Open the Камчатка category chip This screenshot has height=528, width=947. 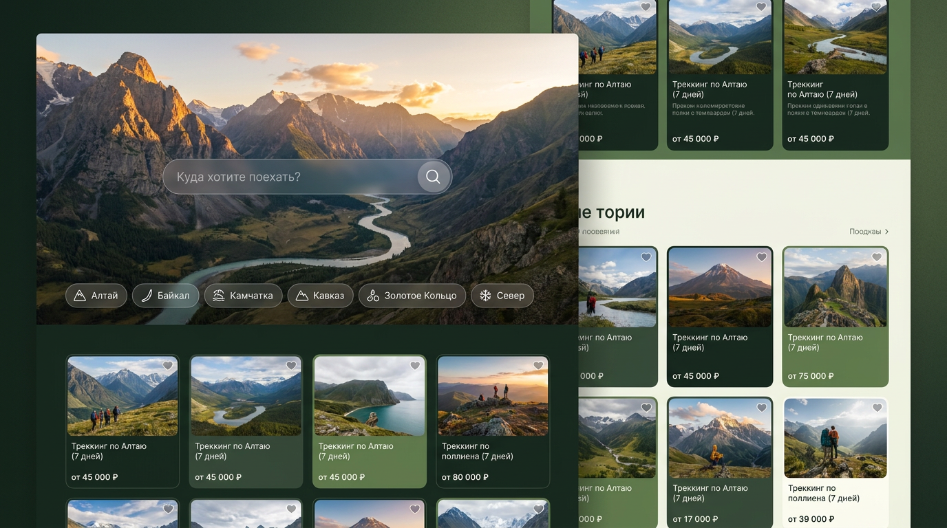pos(243,296)
